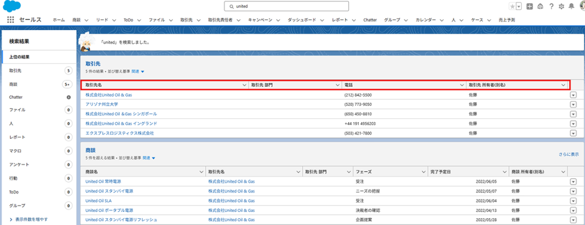This screenshot has width=585, height=225.
Task: Open the 取引先責任者 navigation tab
Action: (x=220, y=20)
